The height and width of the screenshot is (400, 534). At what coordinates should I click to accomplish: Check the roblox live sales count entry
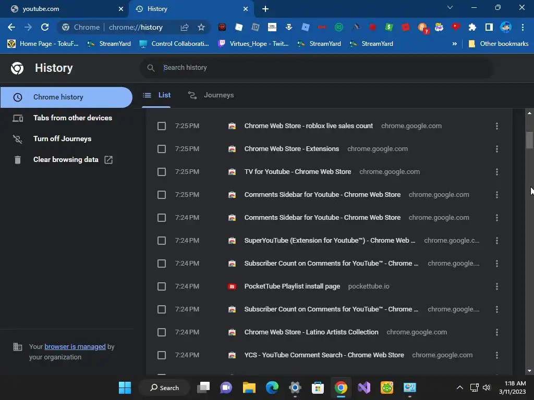162,126
